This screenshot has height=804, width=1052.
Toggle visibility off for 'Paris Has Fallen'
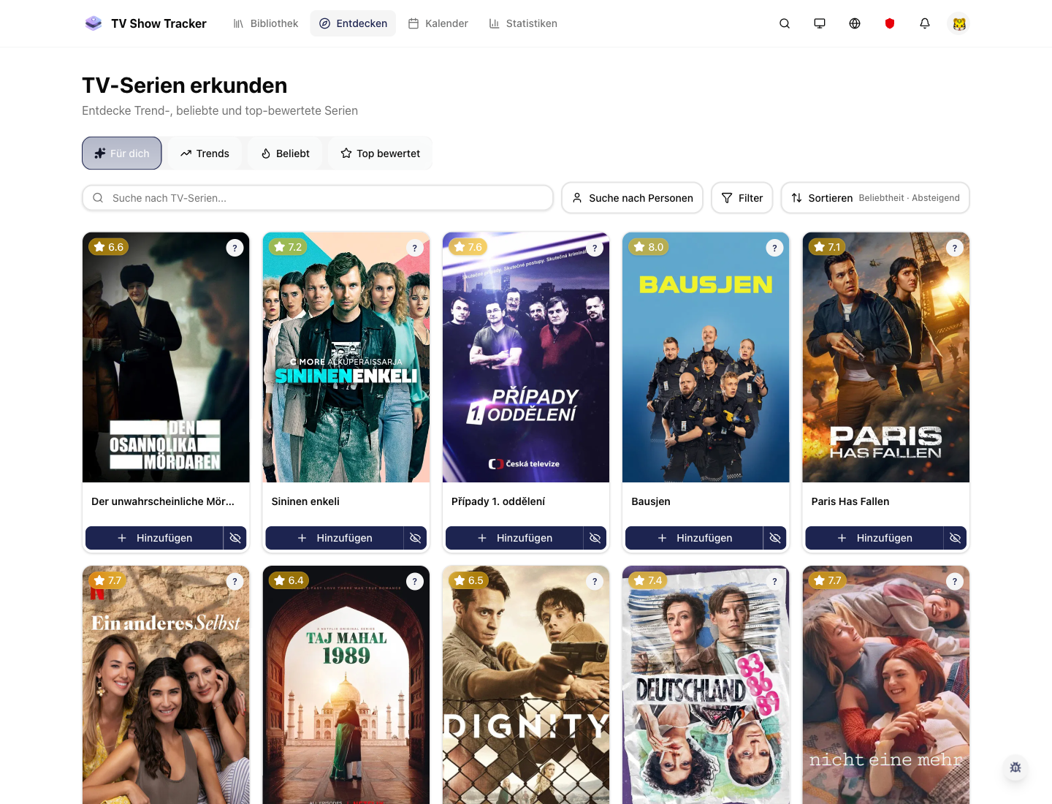coord(956,538)
